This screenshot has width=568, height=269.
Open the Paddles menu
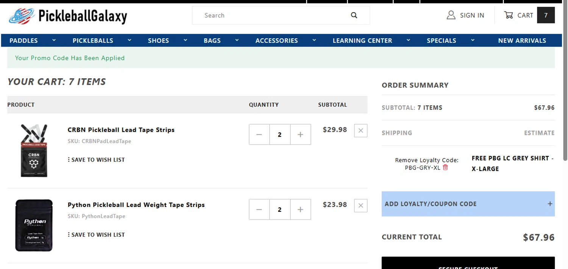[23, 40]
